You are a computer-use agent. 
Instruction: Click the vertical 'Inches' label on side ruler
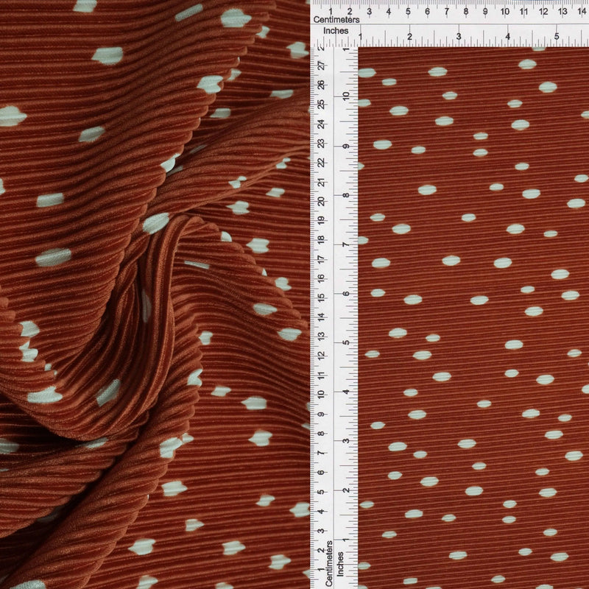[x=340, y=564]
